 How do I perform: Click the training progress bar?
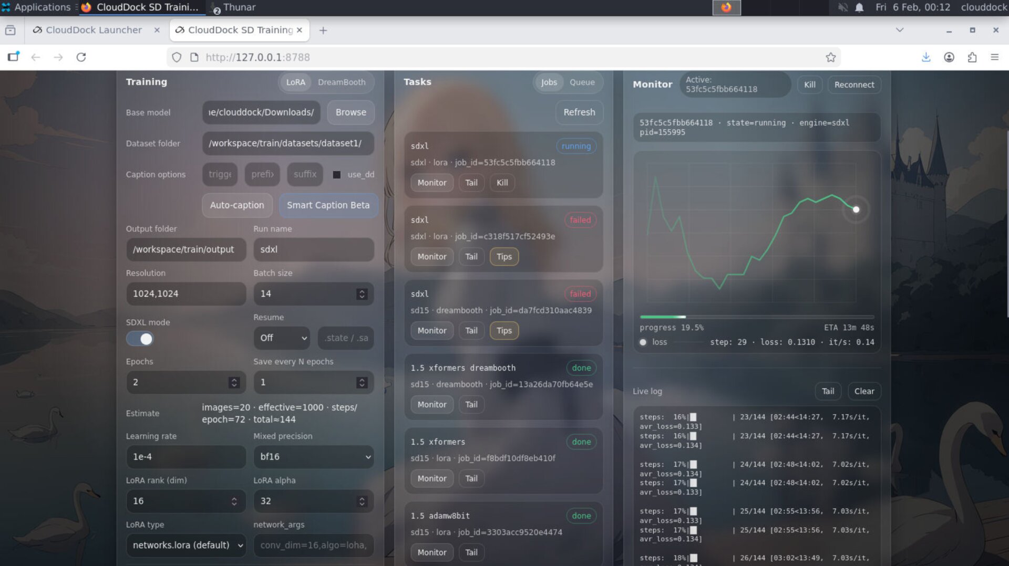757,317
